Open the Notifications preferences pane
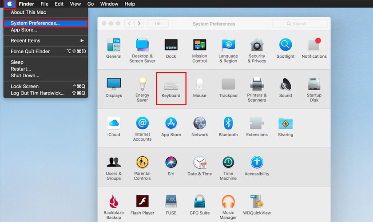The height and width of the screenshot is (222, 373). click(314, 48)
